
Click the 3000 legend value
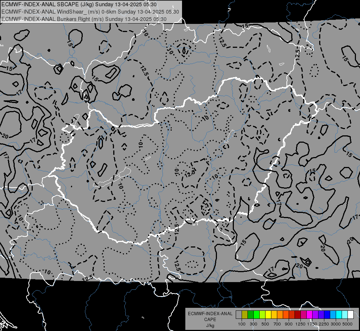(336, 324)
